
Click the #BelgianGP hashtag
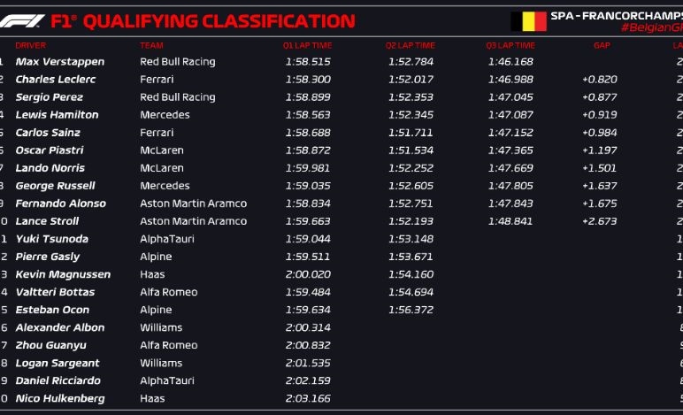[x=651, y=28]
